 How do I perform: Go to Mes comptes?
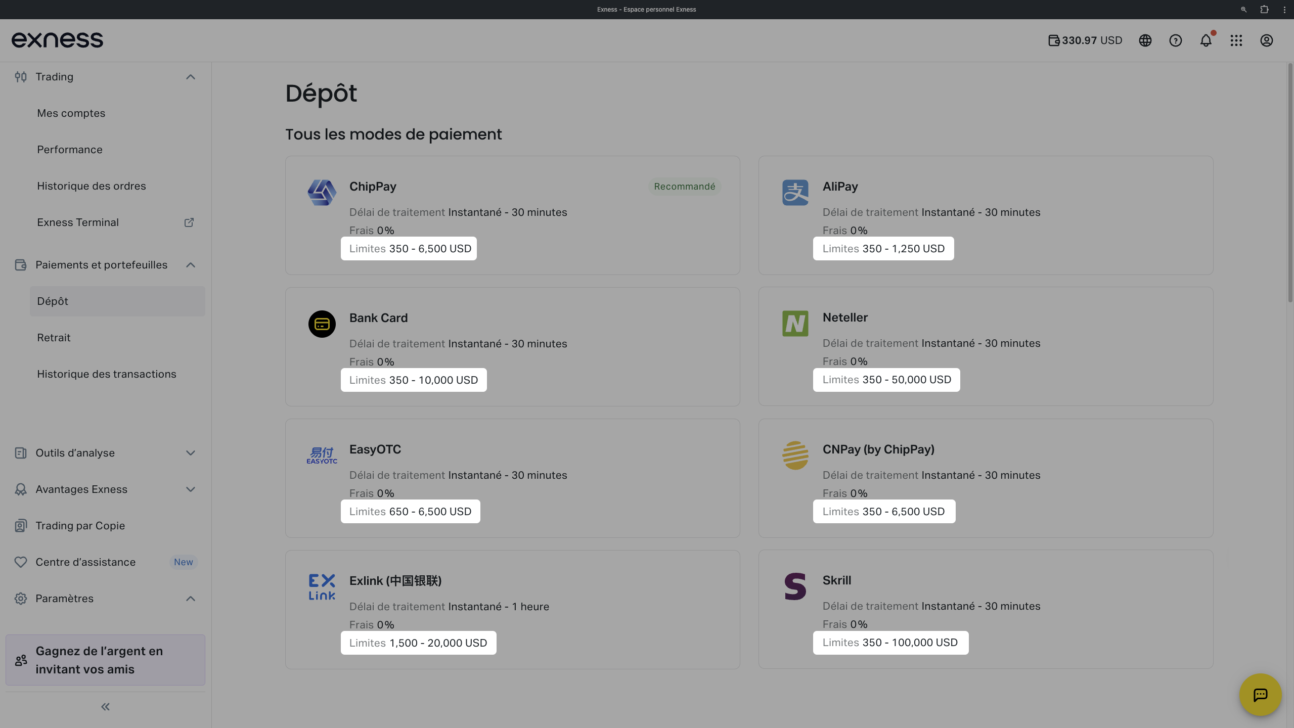tap(71, 113)
